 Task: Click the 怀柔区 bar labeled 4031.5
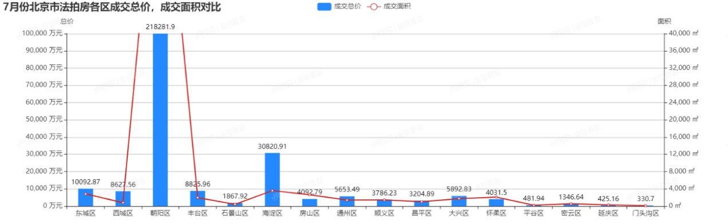pos(496,203)
